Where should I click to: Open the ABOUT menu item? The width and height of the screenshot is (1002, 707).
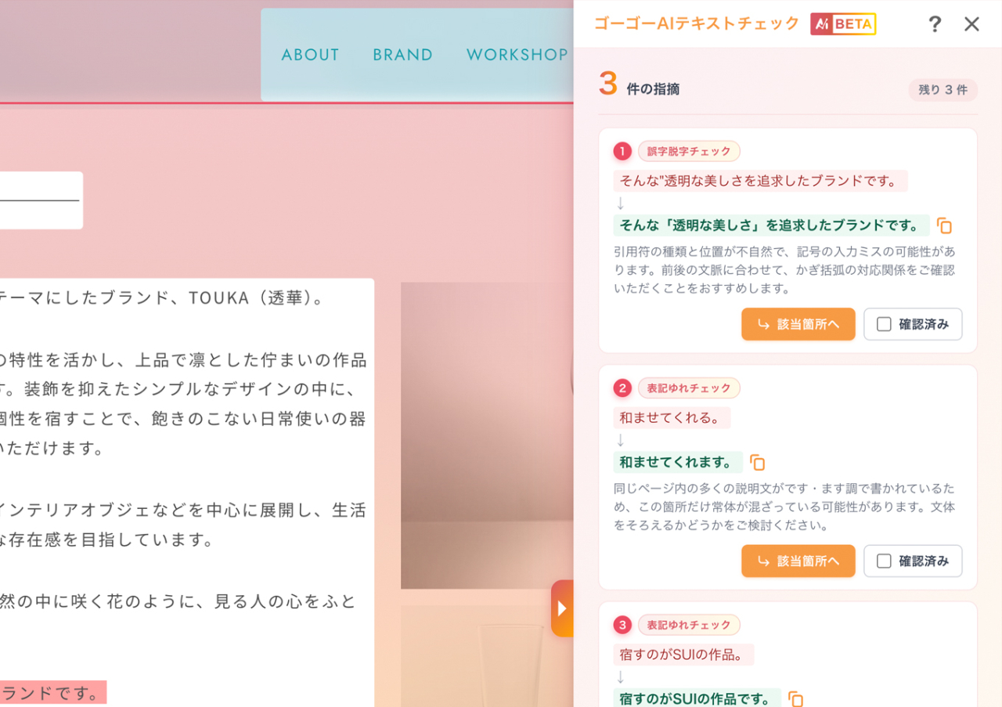point(311,55)
